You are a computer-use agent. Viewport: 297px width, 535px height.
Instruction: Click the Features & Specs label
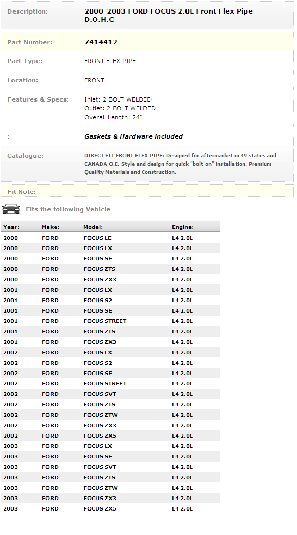(x=38, y=99)
